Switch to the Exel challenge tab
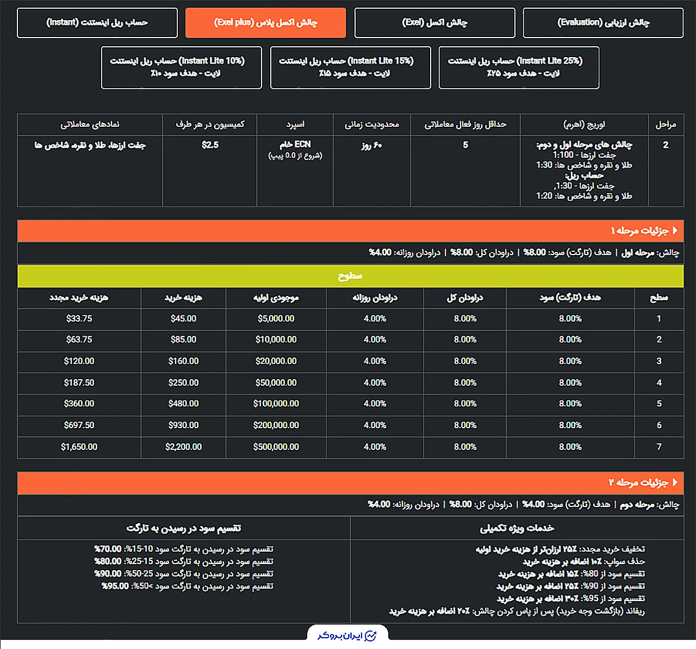The image size is (696, 649). (434, 22)
